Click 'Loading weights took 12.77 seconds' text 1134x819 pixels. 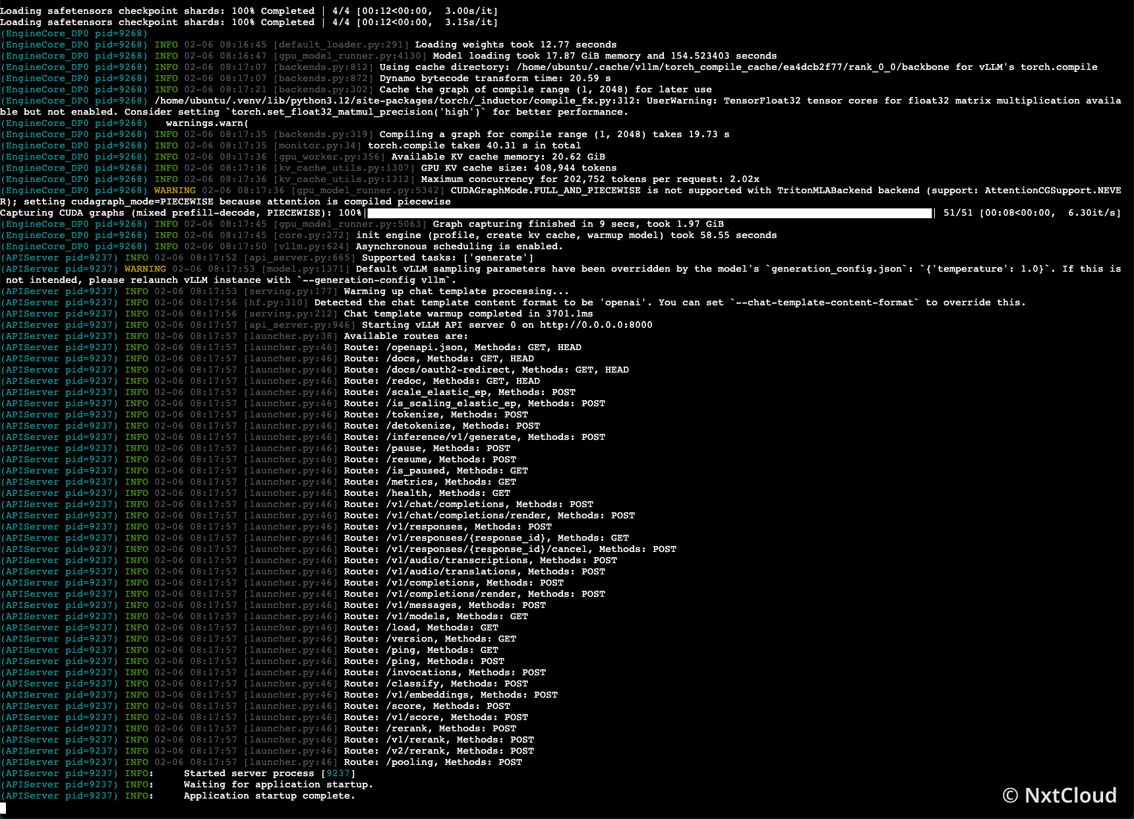[x=516, y=45]
